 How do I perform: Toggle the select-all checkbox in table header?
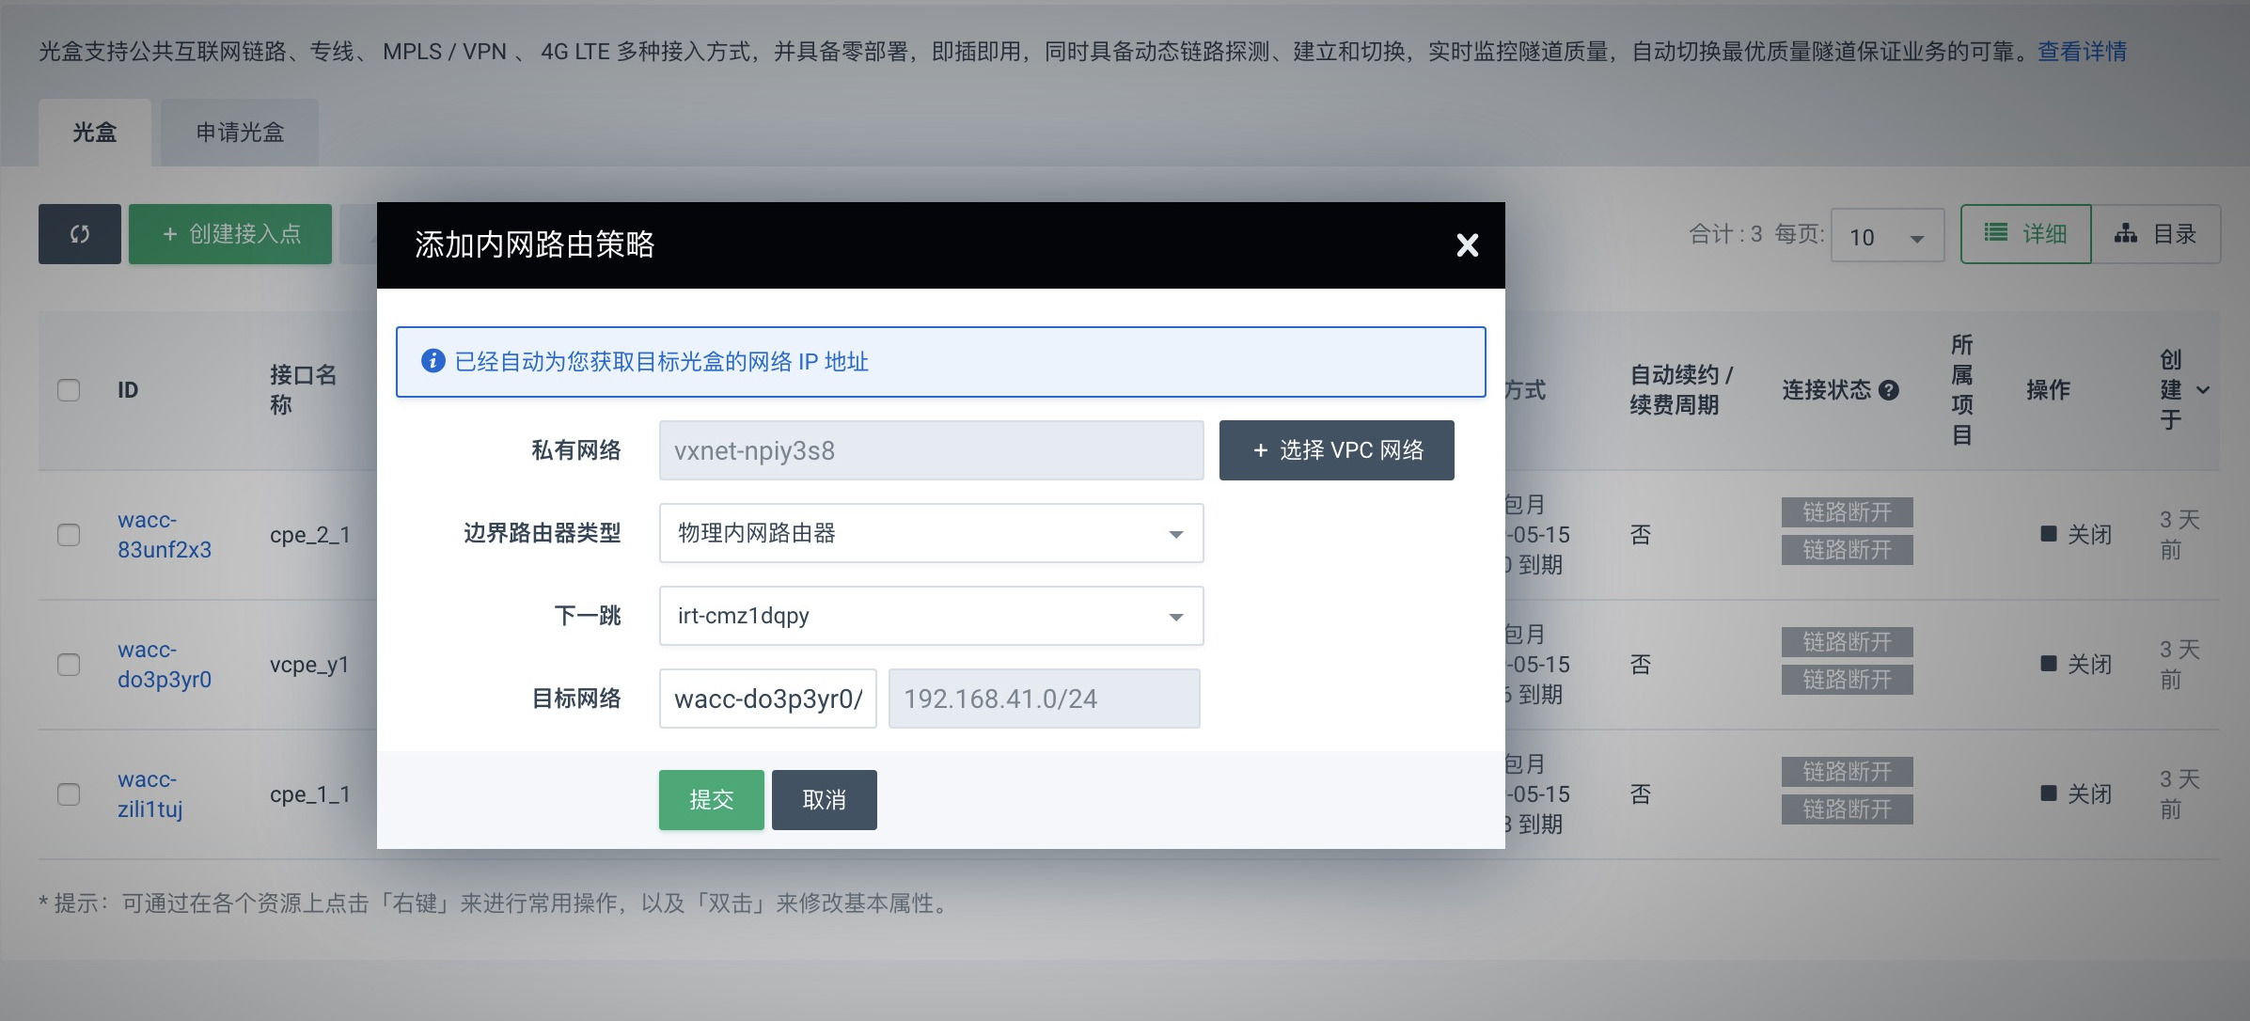pyautogui.click(x=69, y=390)
